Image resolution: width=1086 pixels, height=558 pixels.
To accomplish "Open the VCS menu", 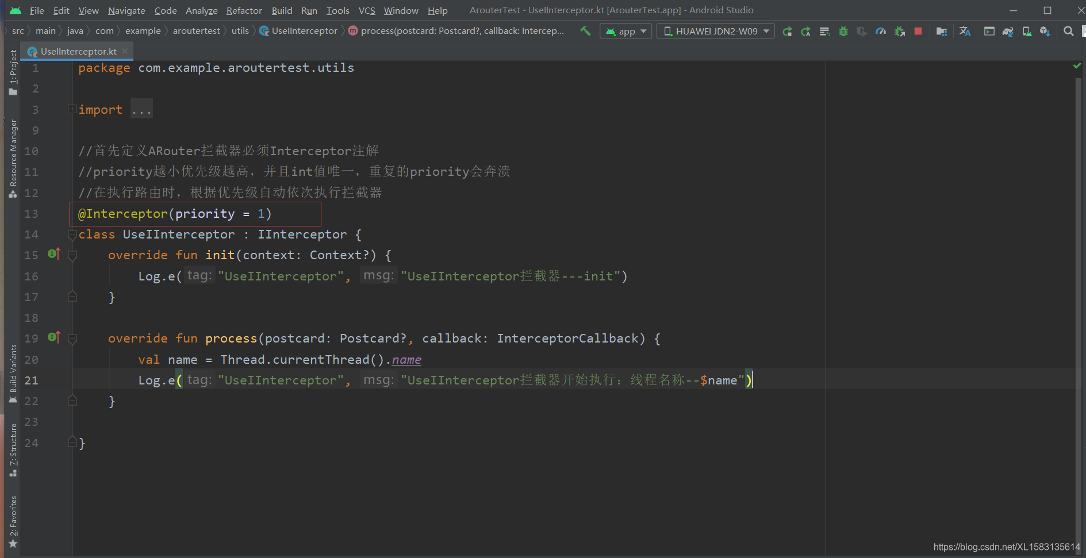I will pos(367,10).
